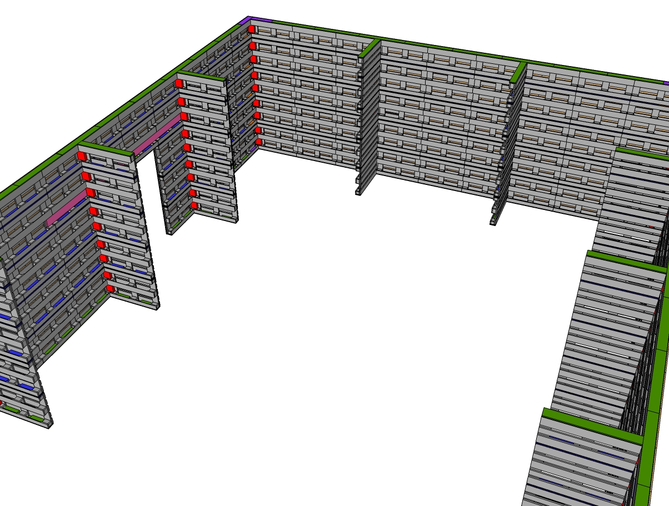
Task: Click top red block on partition left of doorway
Action: tap(82, 156)
